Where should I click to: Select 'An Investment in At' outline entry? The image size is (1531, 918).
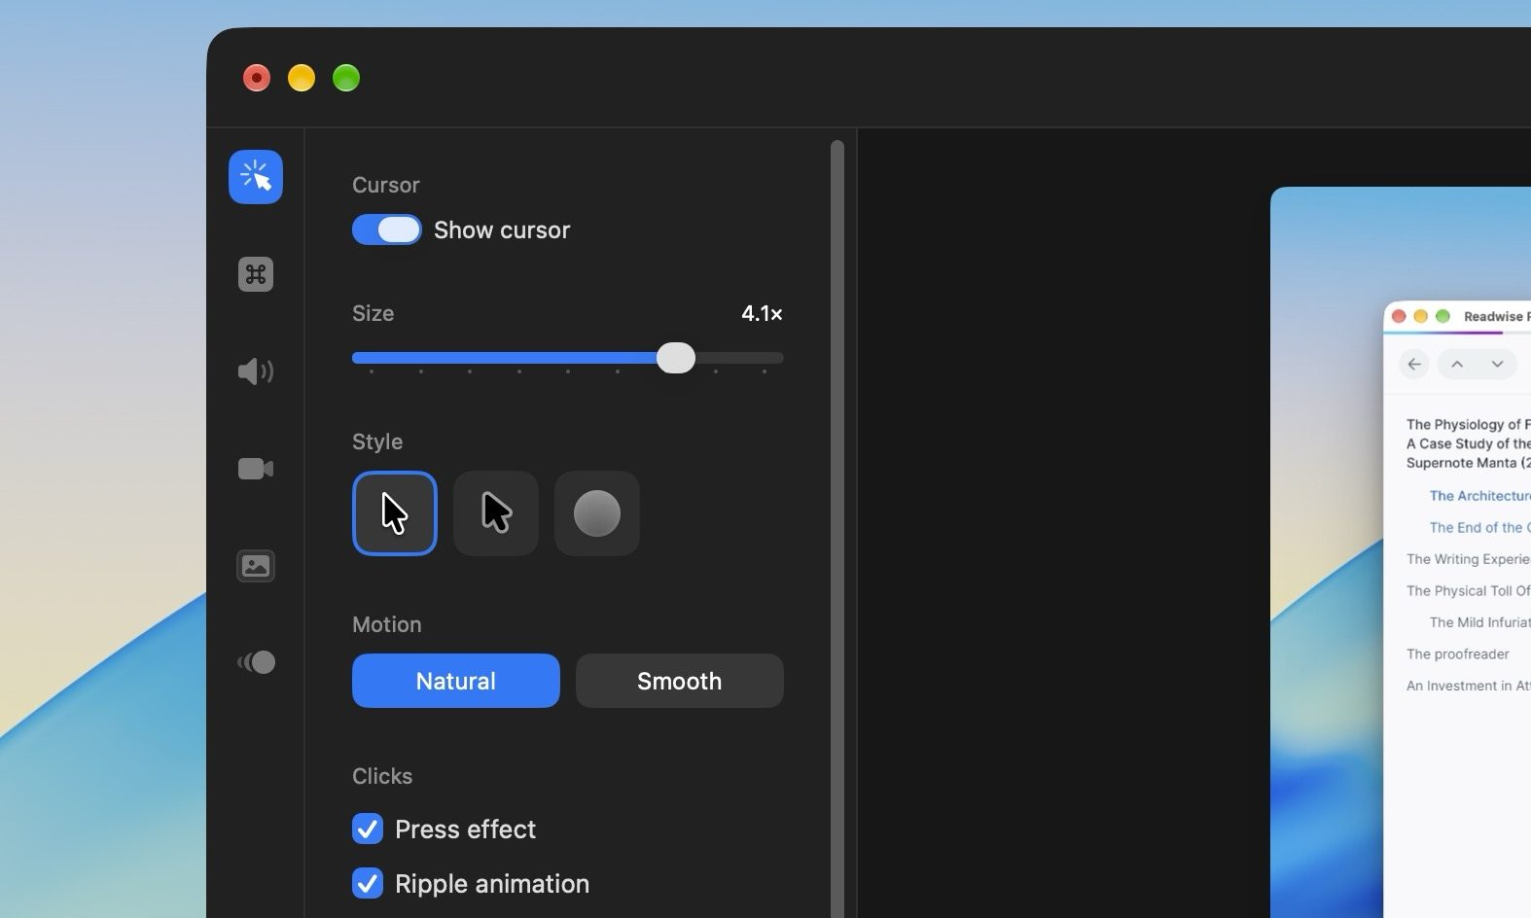point(1469,686)
